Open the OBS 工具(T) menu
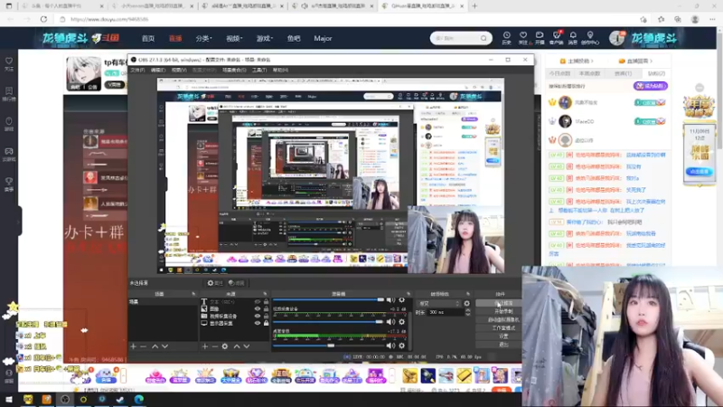Image resolution: width=723 pixels, height=407 pixels. [x=259, y=71]
